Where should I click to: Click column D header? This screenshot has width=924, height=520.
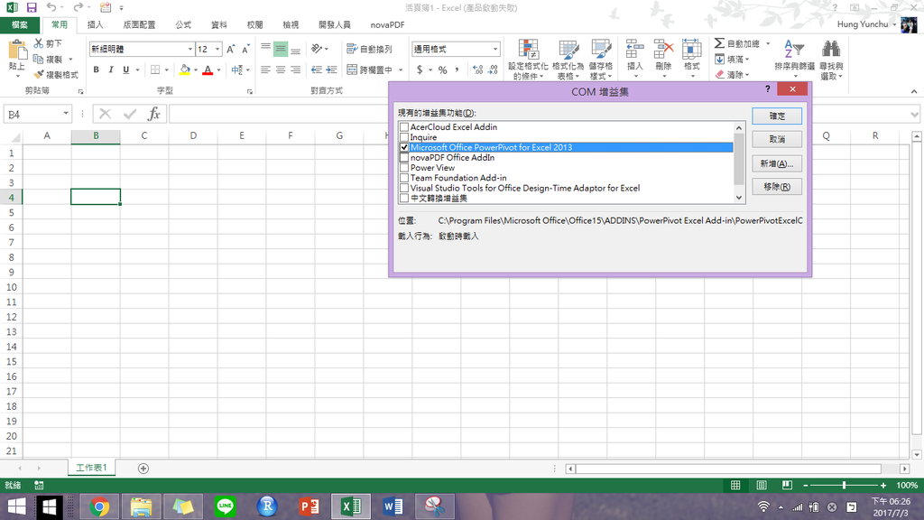tap(193, 135)
